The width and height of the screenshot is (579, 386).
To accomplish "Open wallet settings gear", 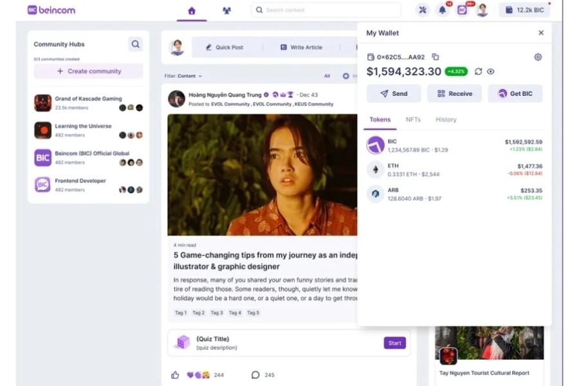I will point(538,57).
